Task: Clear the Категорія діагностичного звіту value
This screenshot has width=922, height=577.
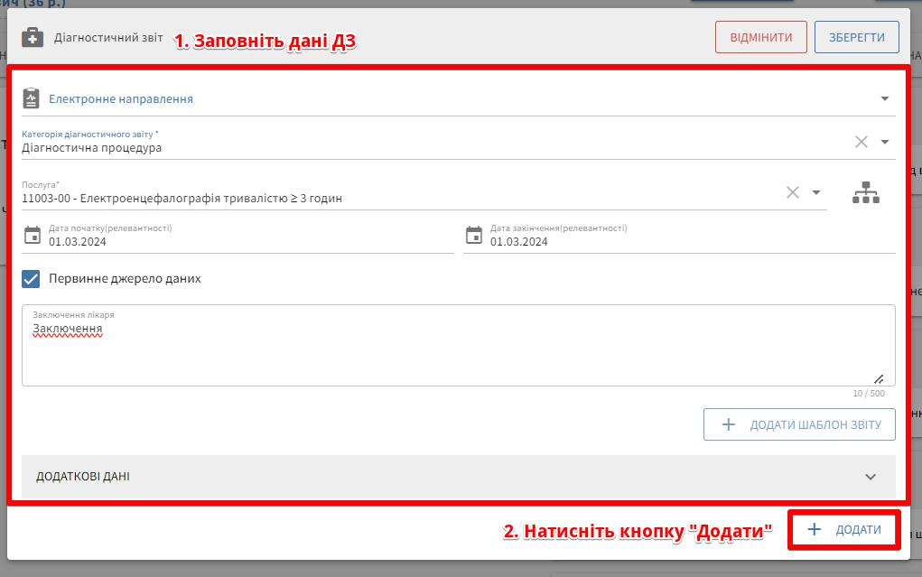Action: (861, 142)
